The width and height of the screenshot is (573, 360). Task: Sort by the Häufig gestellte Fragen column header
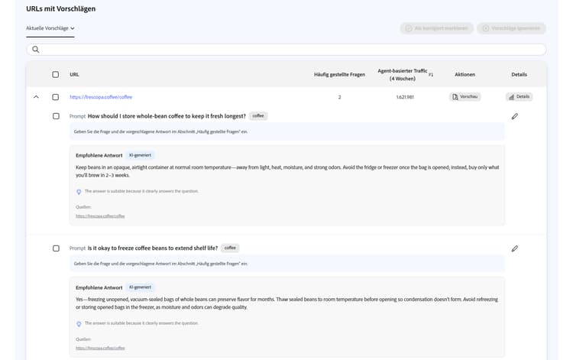pyautogui.click(x=339, y=75)
